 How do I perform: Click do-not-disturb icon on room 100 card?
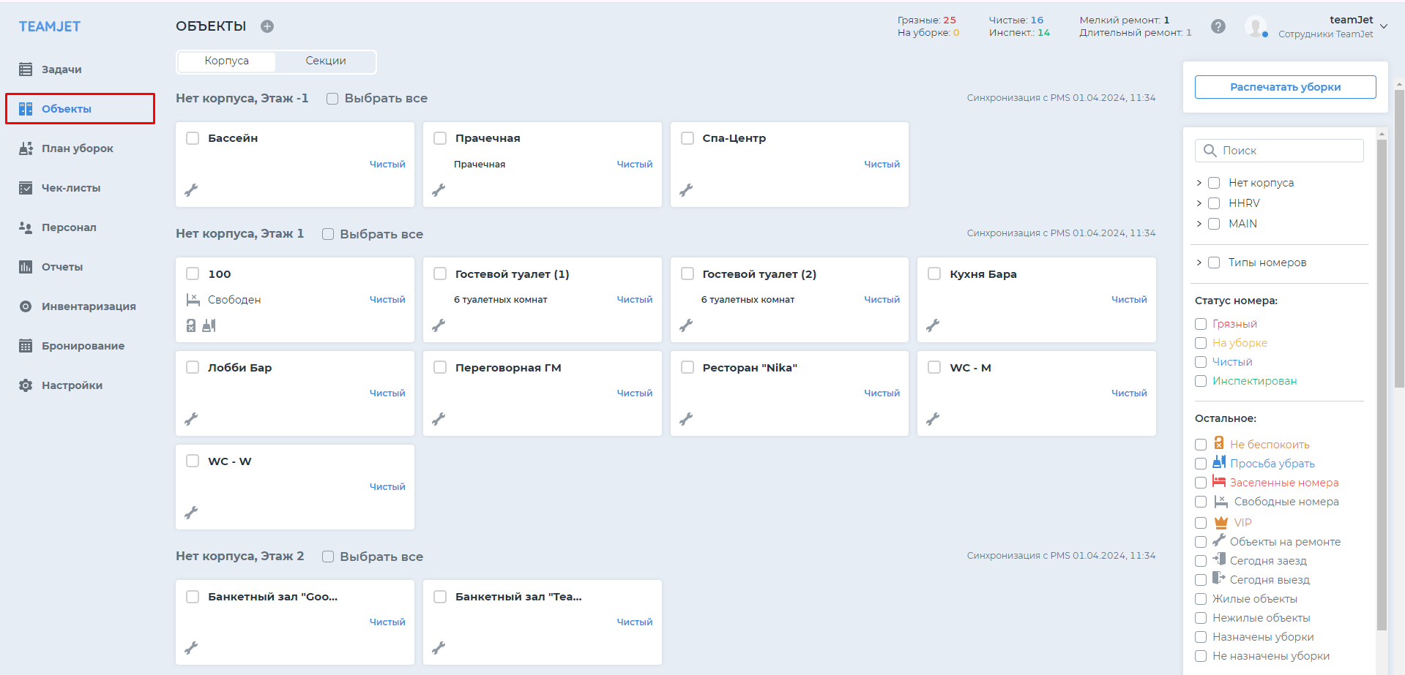(191, 325)
